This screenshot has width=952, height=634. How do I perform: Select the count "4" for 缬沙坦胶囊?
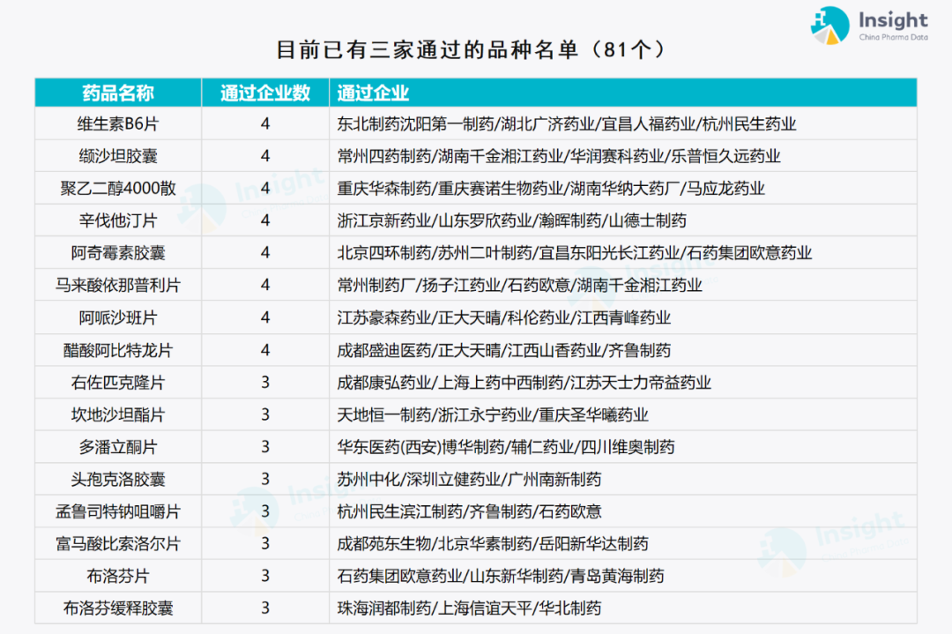click(265, 156)
